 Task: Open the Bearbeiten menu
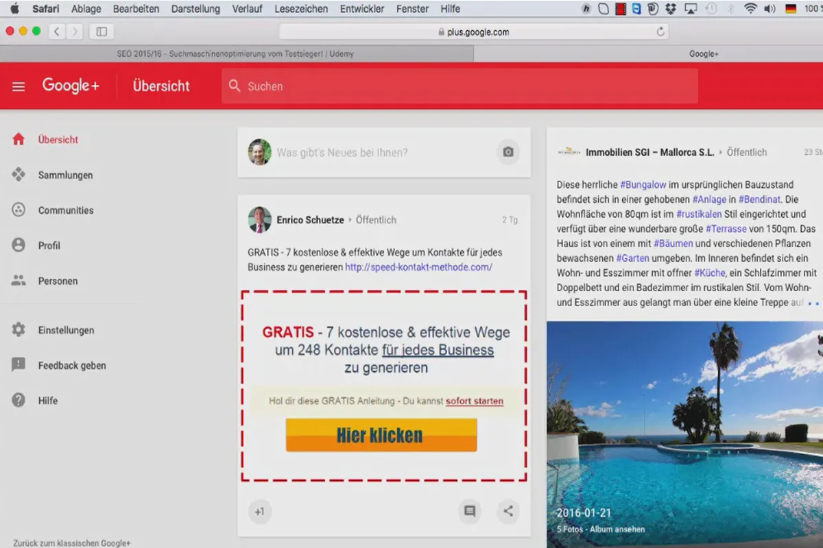coord(136,9)
